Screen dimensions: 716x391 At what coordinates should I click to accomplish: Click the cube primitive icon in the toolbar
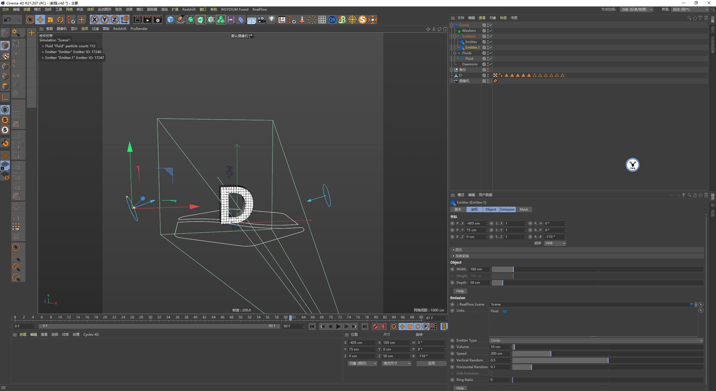click(x=171, y=20)
